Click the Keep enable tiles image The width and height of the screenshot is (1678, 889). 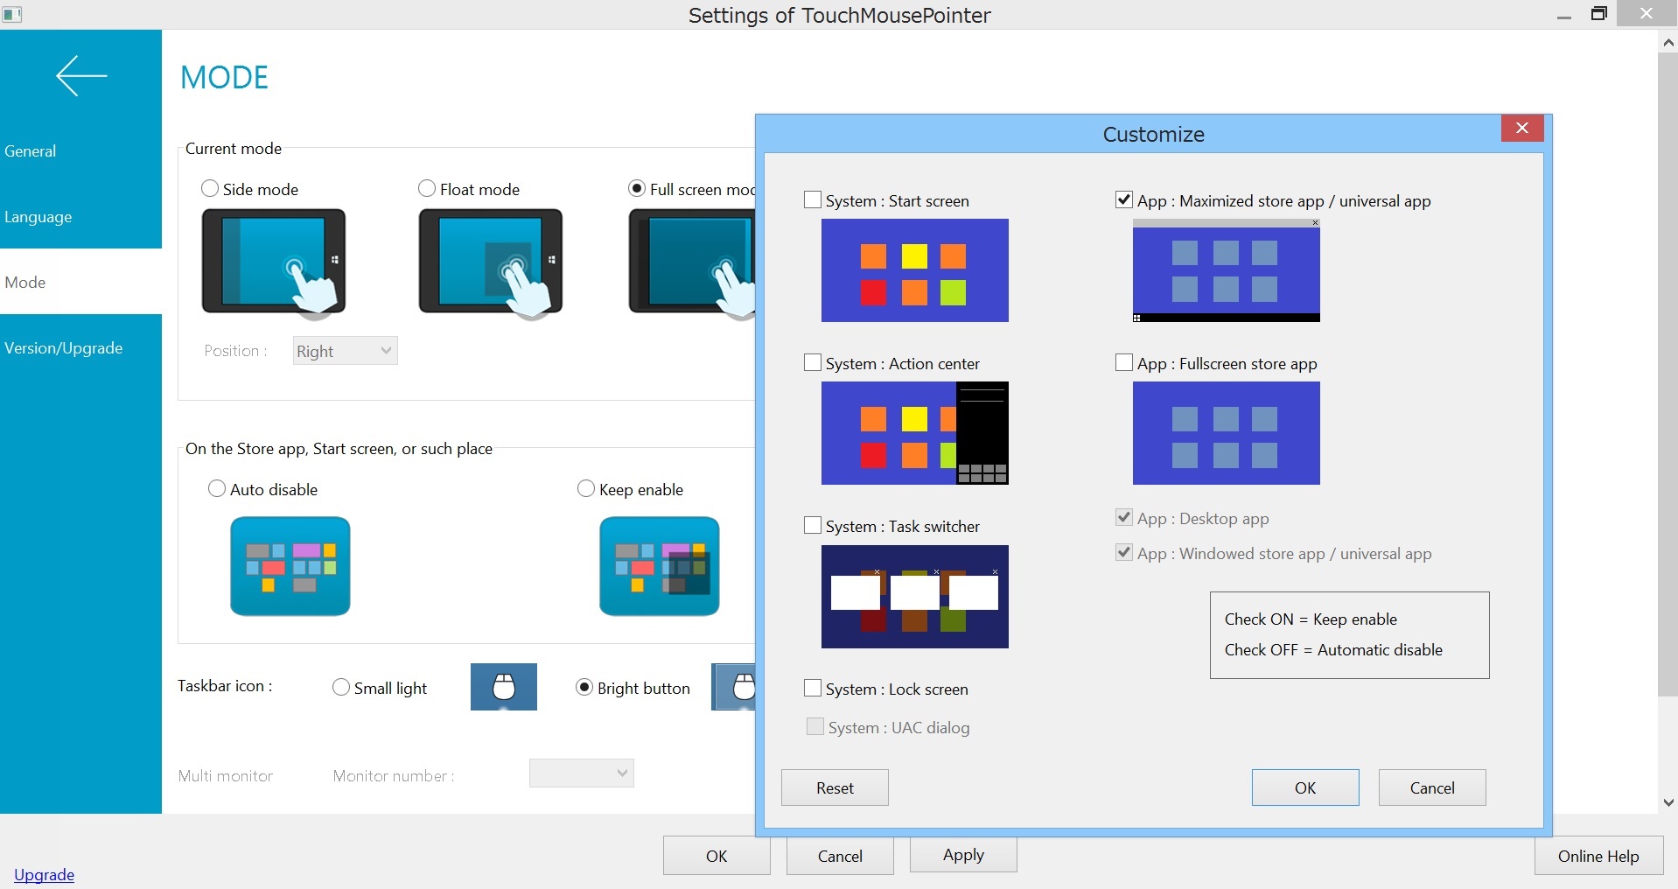pos(660,566)
